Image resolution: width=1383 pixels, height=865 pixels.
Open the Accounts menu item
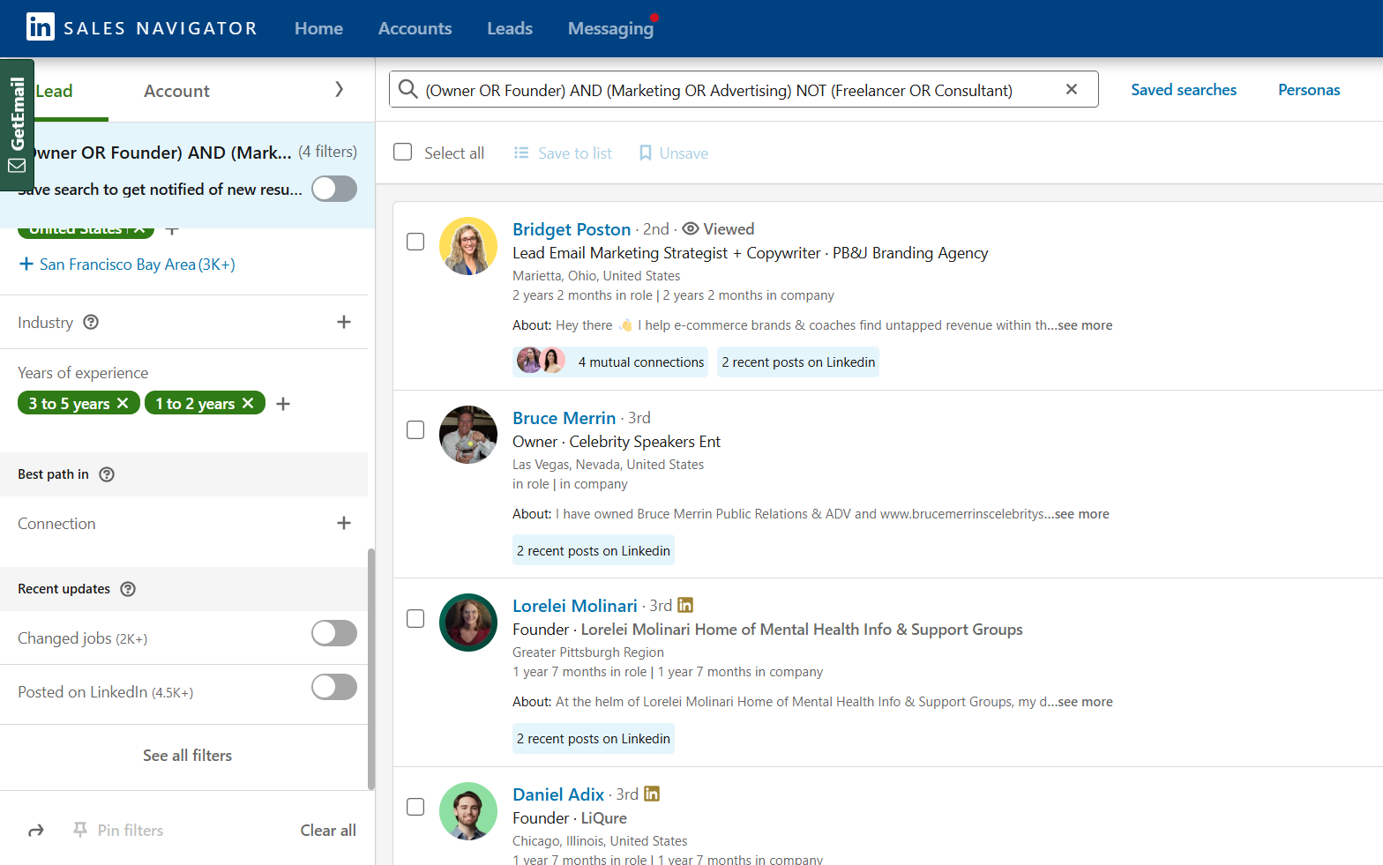click(x=415, y=28)
